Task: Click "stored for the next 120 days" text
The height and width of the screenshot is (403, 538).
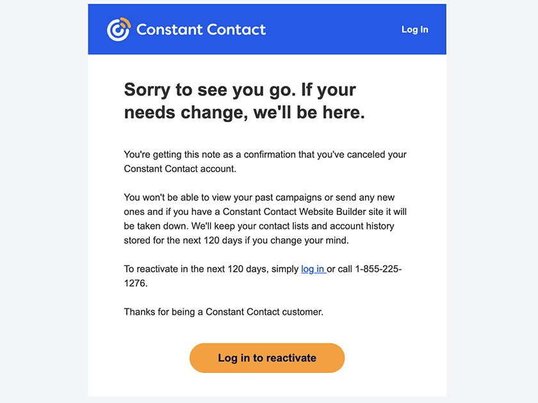Action: pos(183,241)
